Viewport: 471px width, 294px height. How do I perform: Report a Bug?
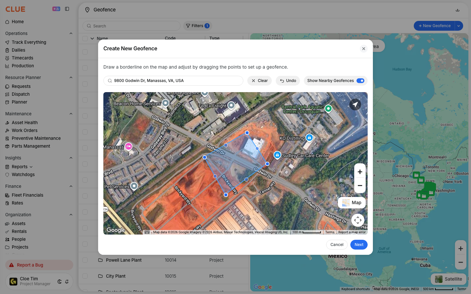click(x=39, y=265)
